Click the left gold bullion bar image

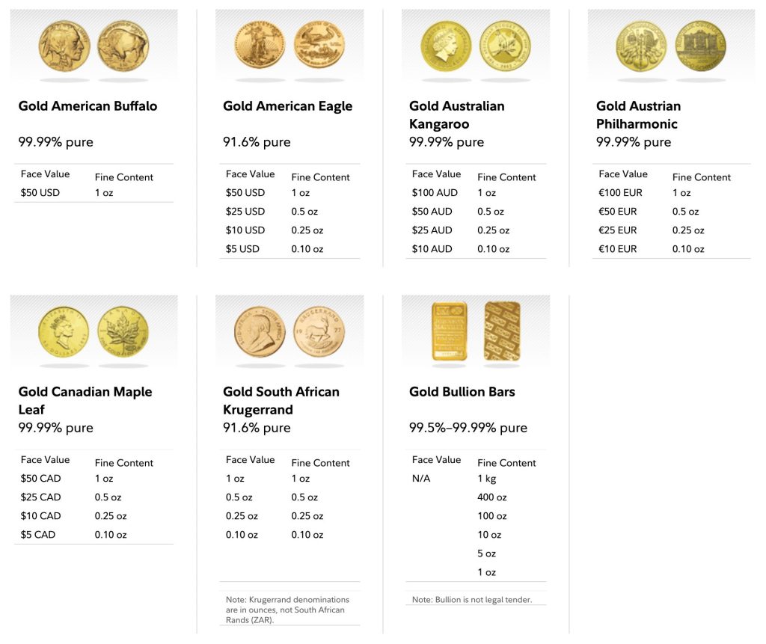click(450, 332)
